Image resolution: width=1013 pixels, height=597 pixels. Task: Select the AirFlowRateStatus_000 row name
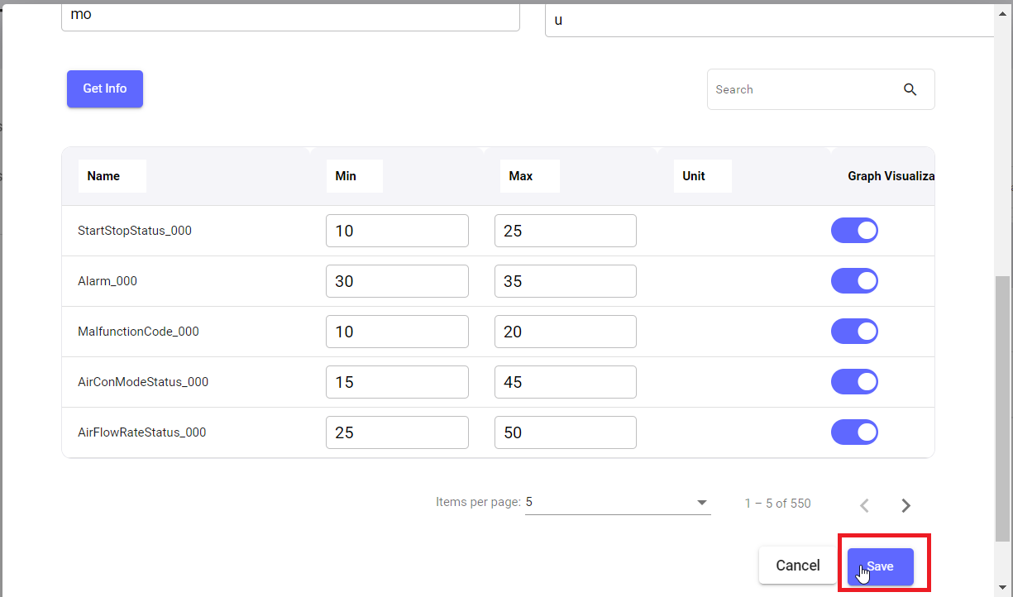142,432
